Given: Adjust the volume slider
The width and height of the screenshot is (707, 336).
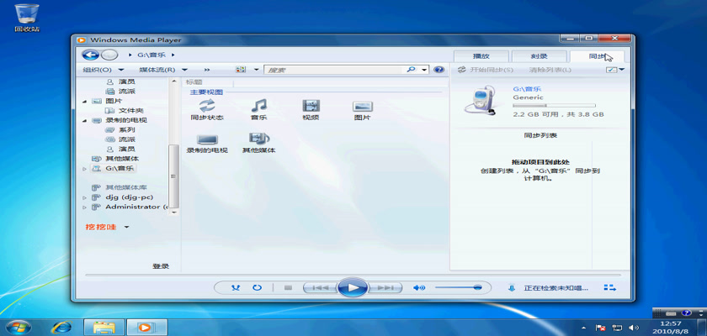Looking at the screenshot, I should click(x=459, y=287).
